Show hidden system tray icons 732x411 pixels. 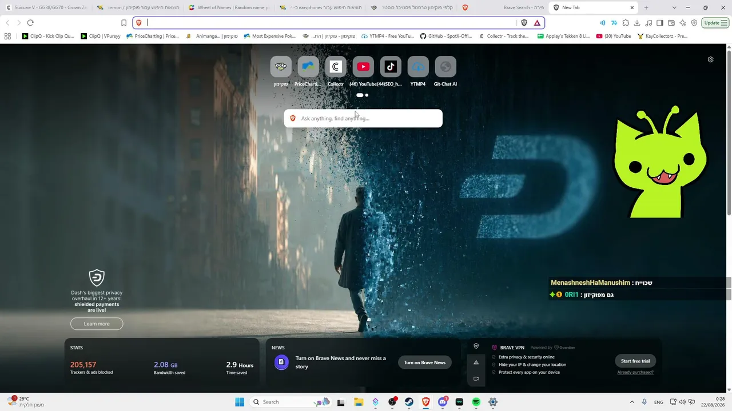point(632,402)
